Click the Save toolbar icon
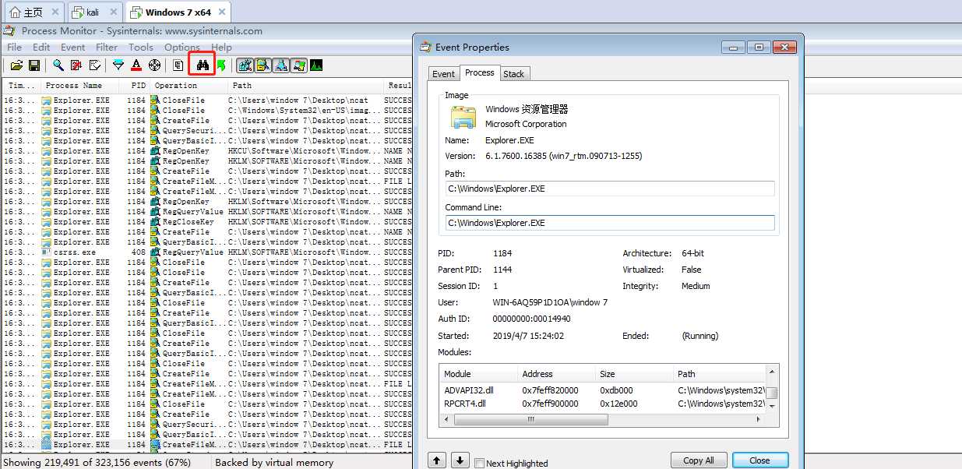 click(34, 65)
